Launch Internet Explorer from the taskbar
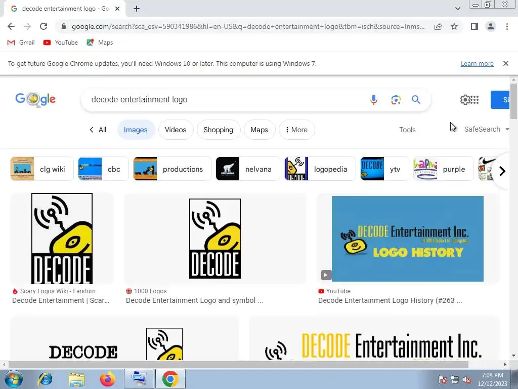This screenshot has height=389, width=518. [x=45, y=379]
